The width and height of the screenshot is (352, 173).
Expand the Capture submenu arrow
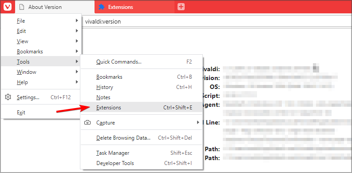point(198,122)
